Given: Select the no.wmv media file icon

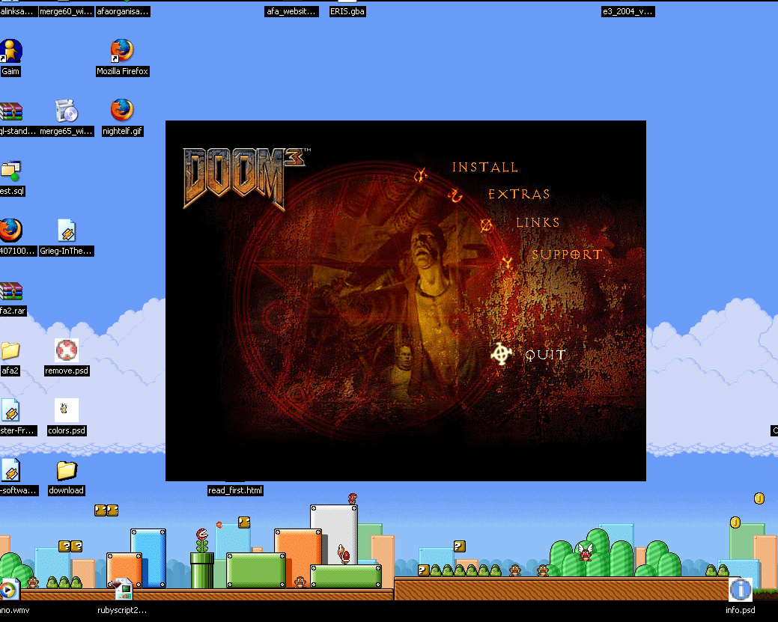Looking at the screenshot, I should pyautogui.click(x=9, y=590).
